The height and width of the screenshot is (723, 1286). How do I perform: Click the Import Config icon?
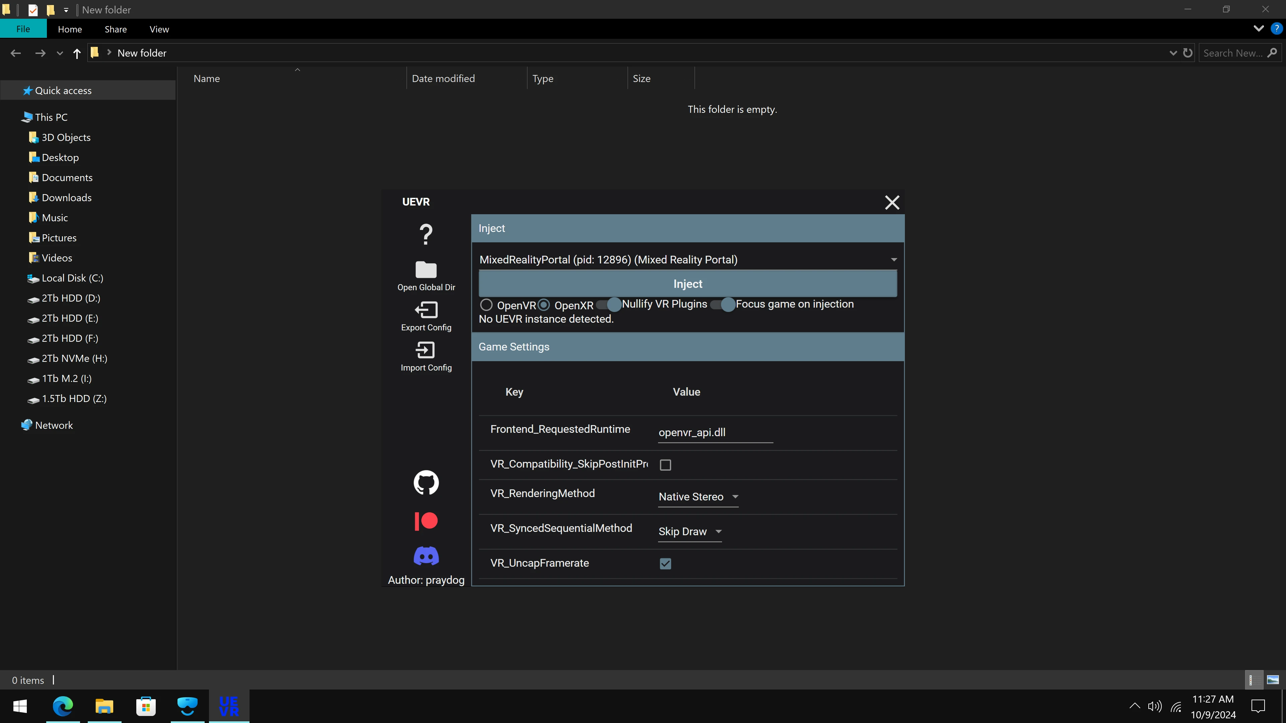point(426,350)
